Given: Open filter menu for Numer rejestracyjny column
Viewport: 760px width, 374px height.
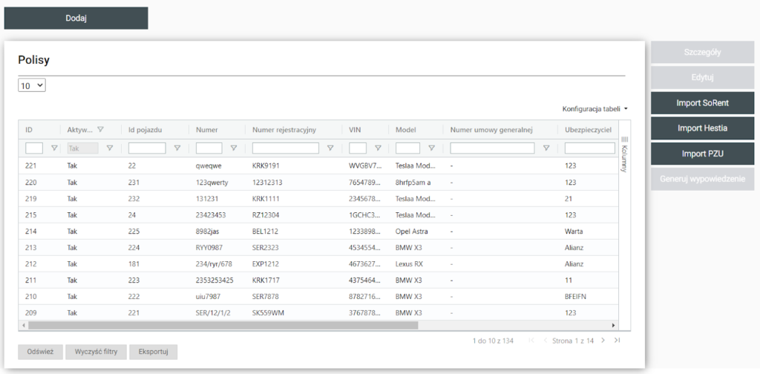Looking at the screenshot, I should (x=330, y=148).
